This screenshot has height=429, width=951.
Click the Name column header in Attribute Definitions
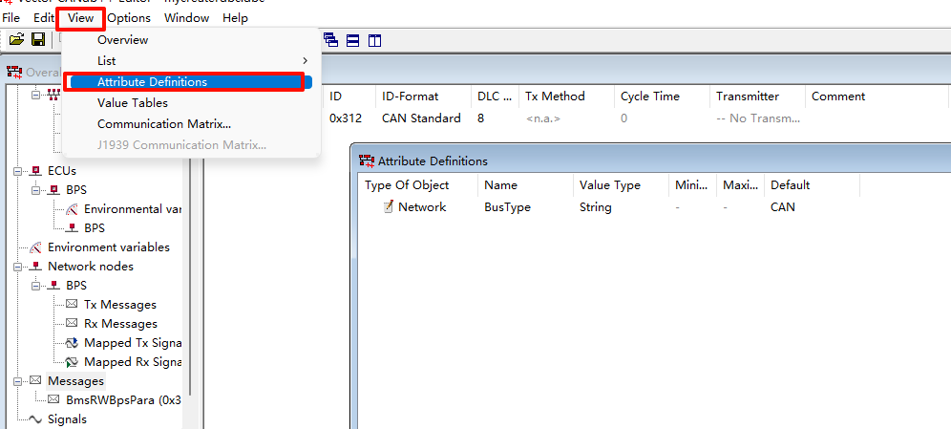pos(525,185)
